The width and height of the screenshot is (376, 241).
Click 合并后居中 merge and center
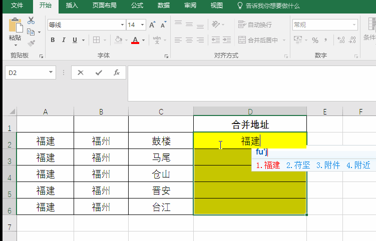click(x=258, y=40)
